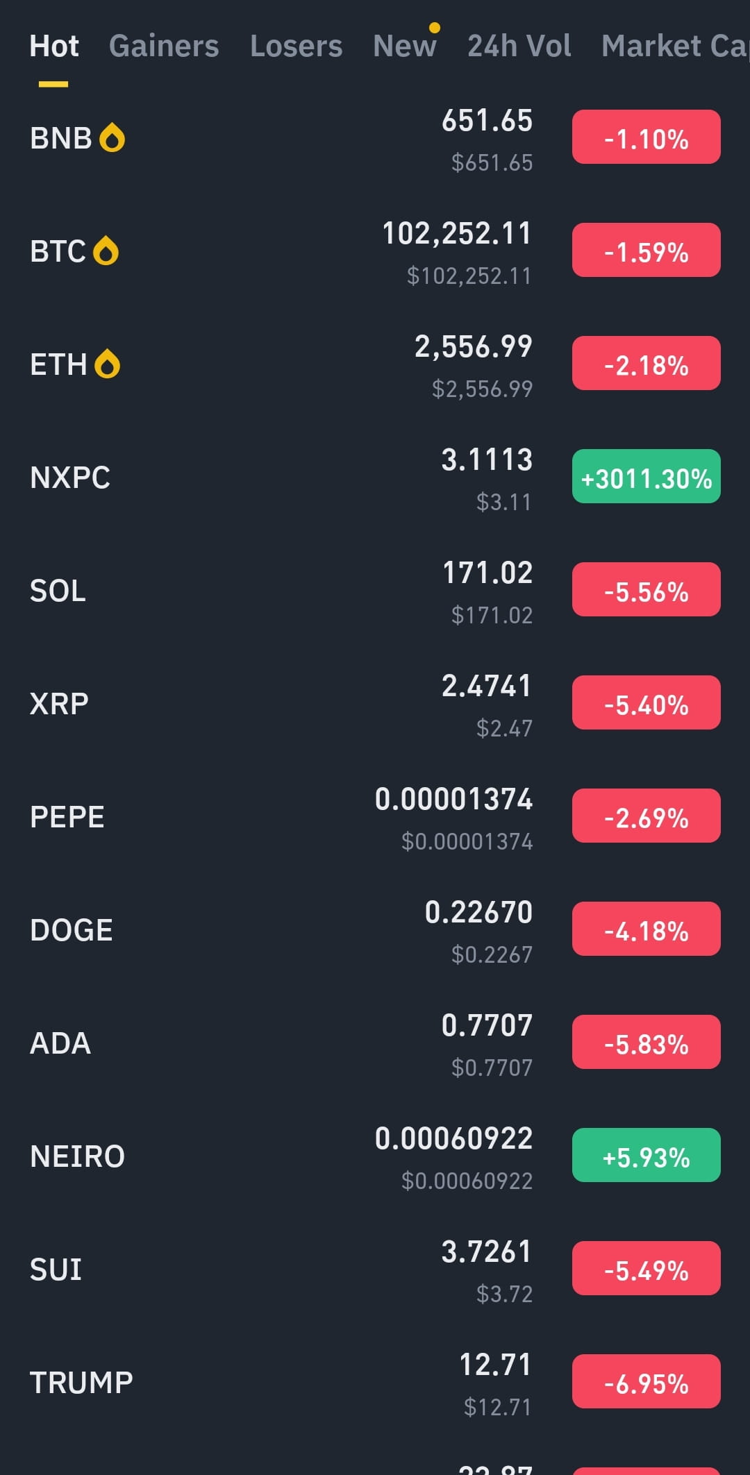Open the SOL market row
Image resolution: width=750 pixels, height=1475 pixels.
tap(375, 591)
